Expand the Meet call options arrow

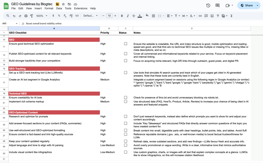coord(232,5)
